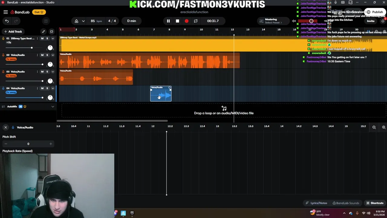387x218 pixels.
Task: Click the Get membership button
Action: pos(39,12)
